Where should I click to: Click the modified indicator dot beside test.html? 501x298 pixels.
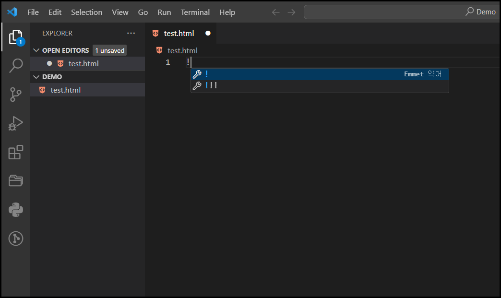49,63
